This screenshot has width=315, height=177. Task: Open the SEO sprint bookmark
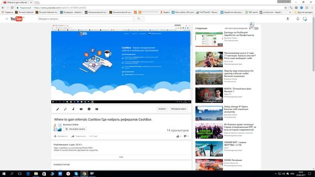point(252,12)
